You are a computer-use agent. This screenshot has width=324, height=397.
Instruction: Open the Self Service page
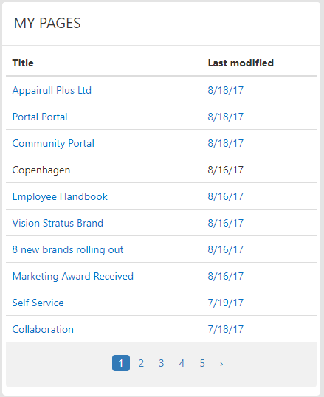[38, 303]
